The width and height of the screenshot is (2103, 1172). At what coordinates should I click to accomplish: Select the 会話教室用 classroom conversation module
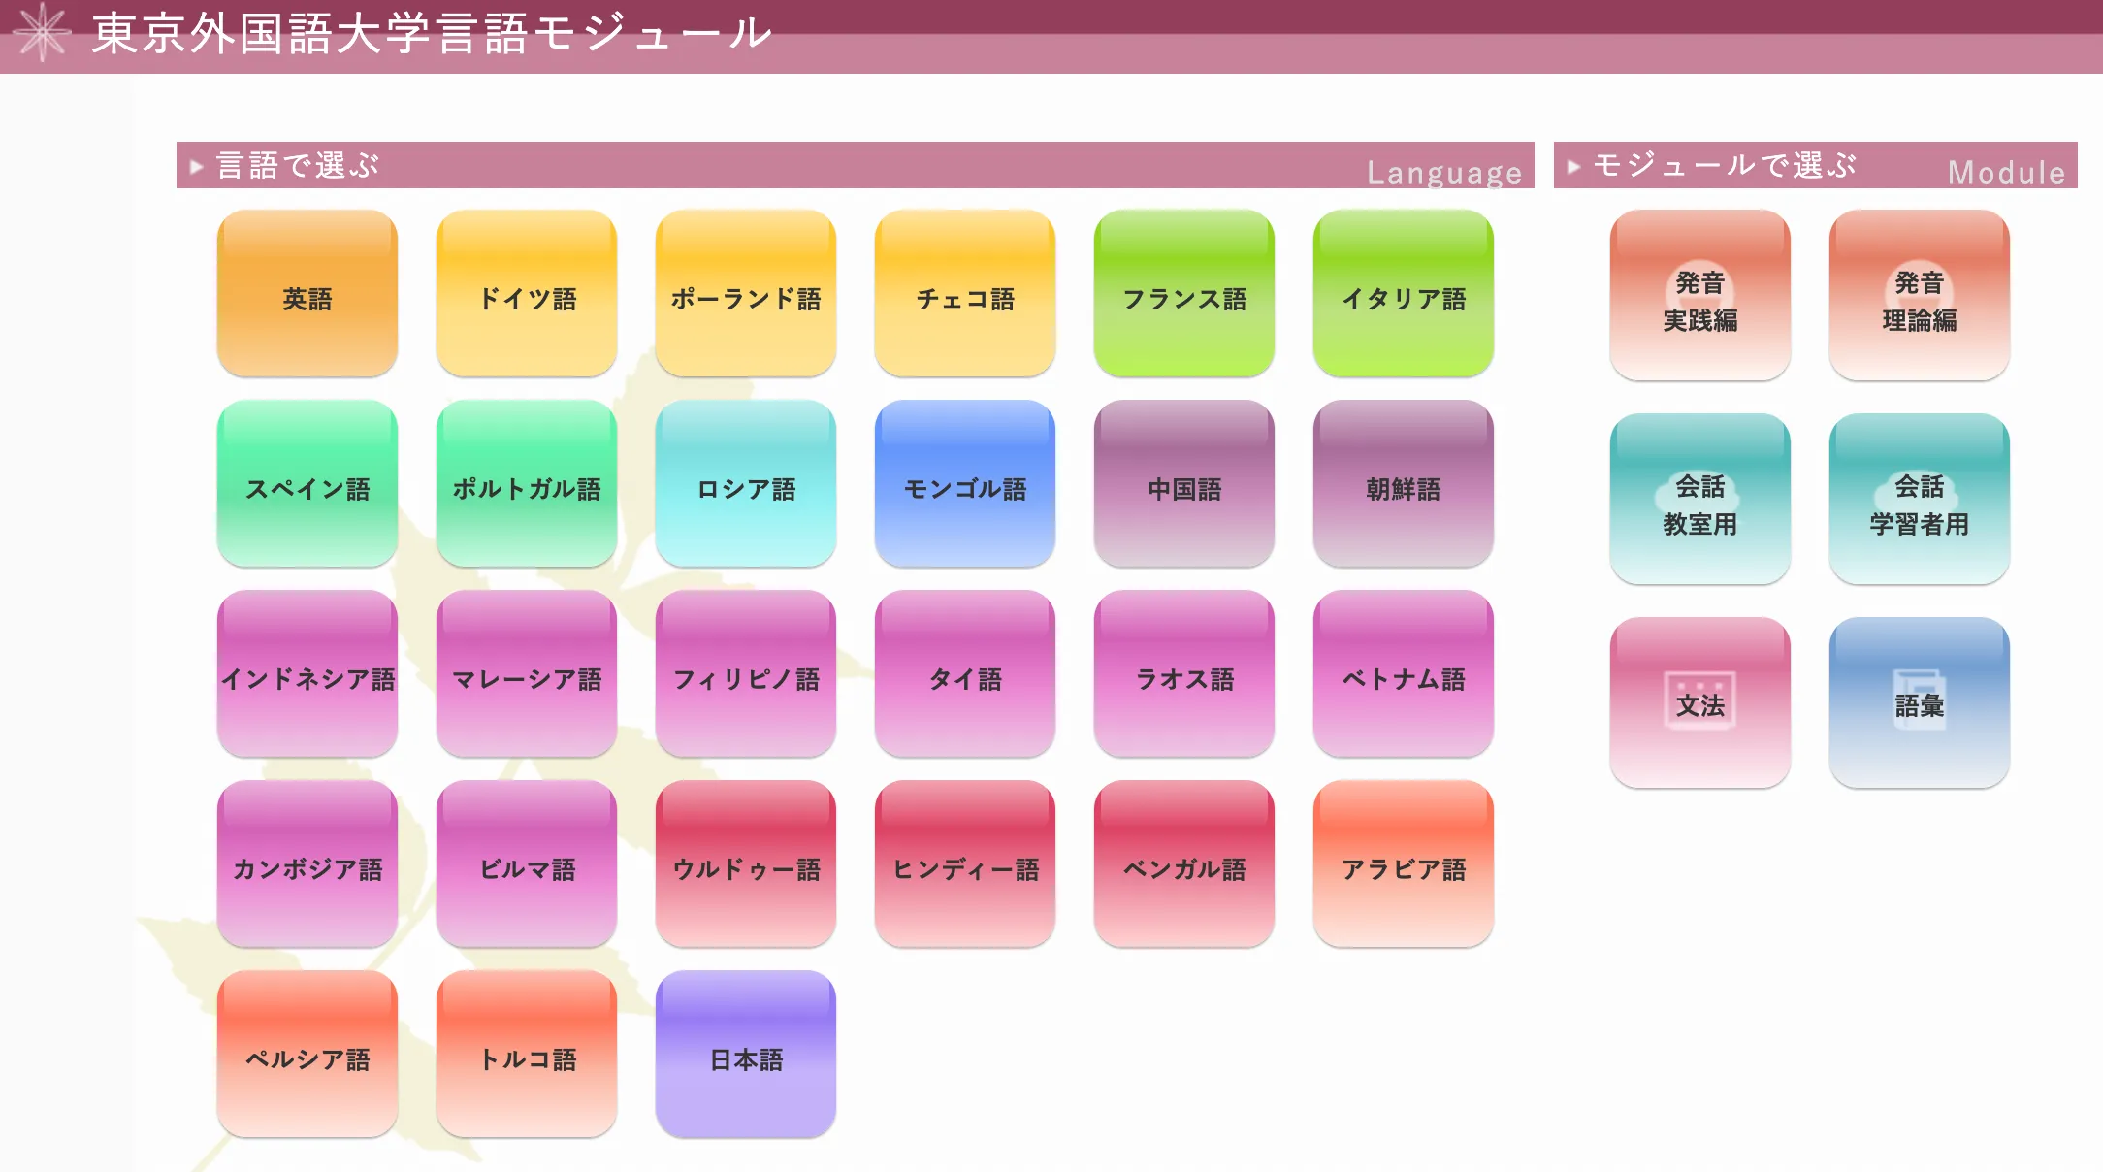pyautogui.click(x=1695, y=497)
